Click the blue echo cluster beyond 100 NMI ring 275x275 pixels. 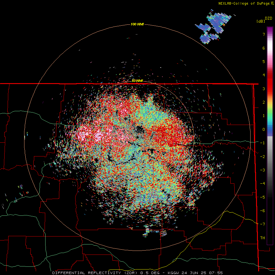point(213,26)
